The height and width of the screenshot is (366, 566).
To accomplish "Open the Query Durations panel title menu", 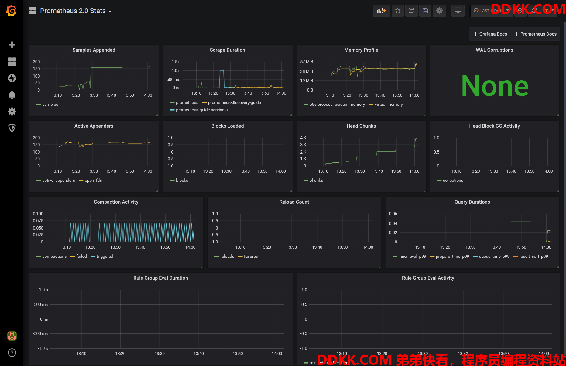I will (472, 202).
